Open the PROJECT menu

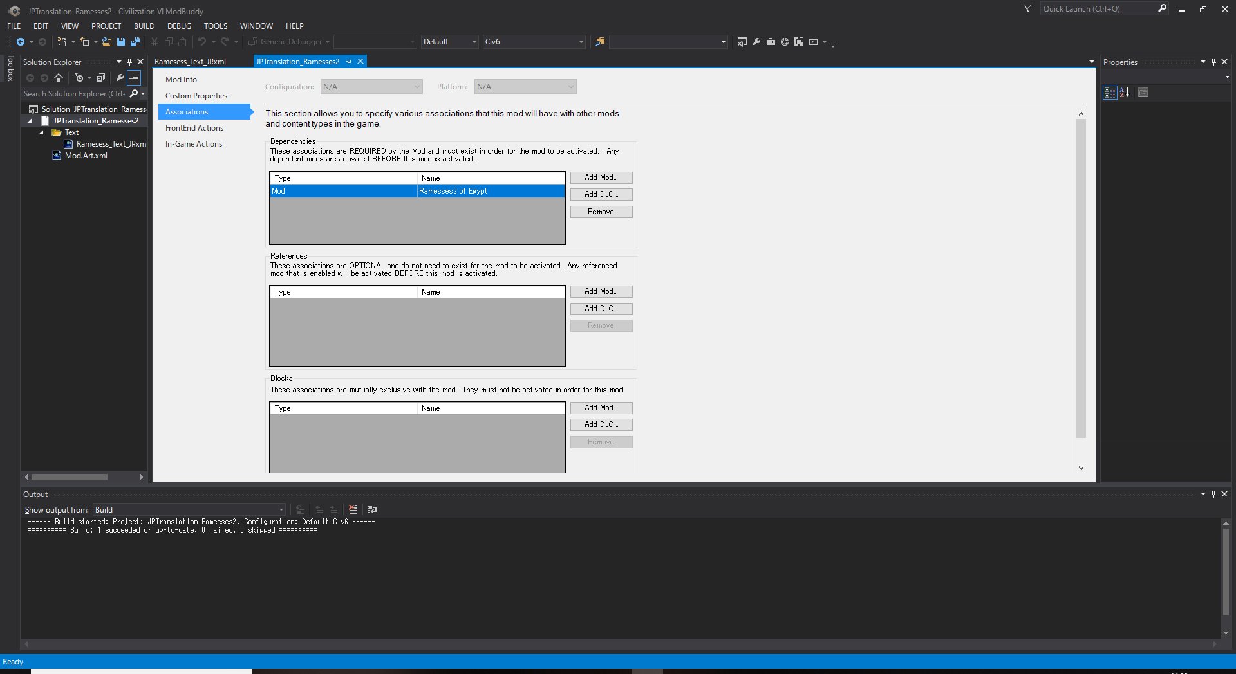coord(106,26)
